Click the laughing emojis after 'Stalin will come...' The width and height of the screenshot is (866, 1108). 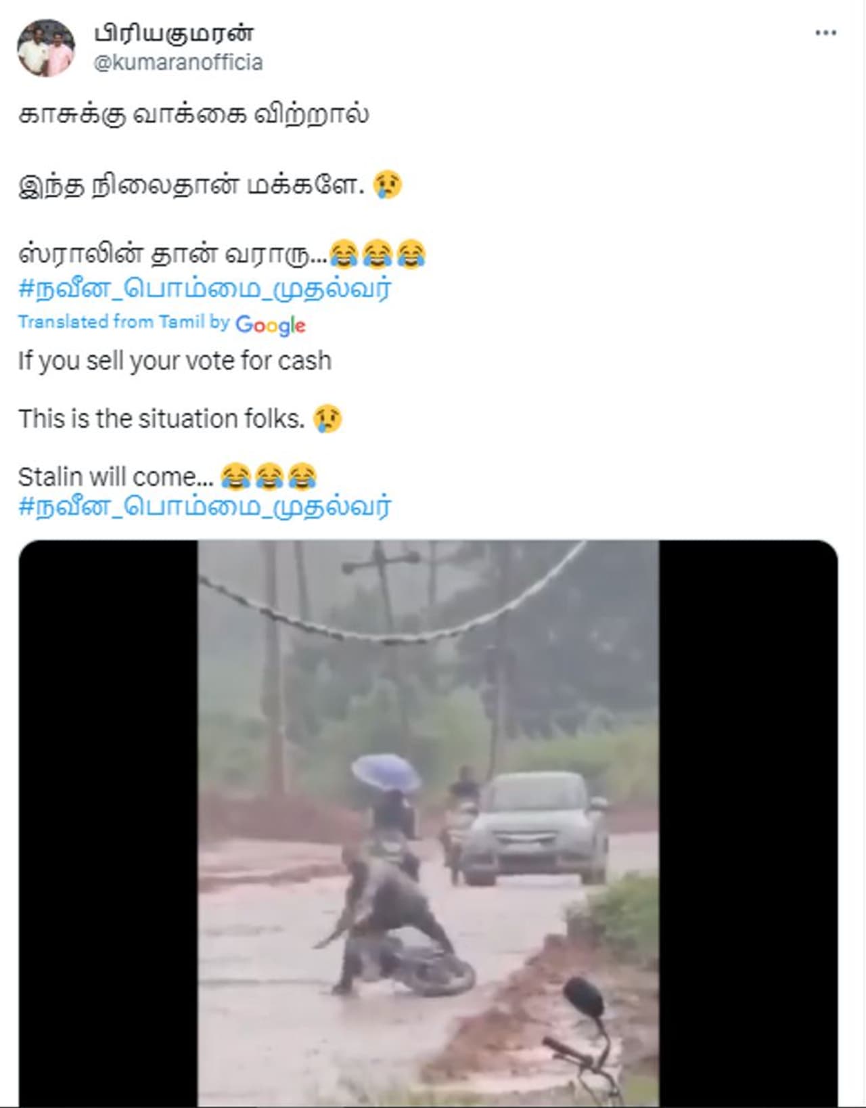[269, 477]
